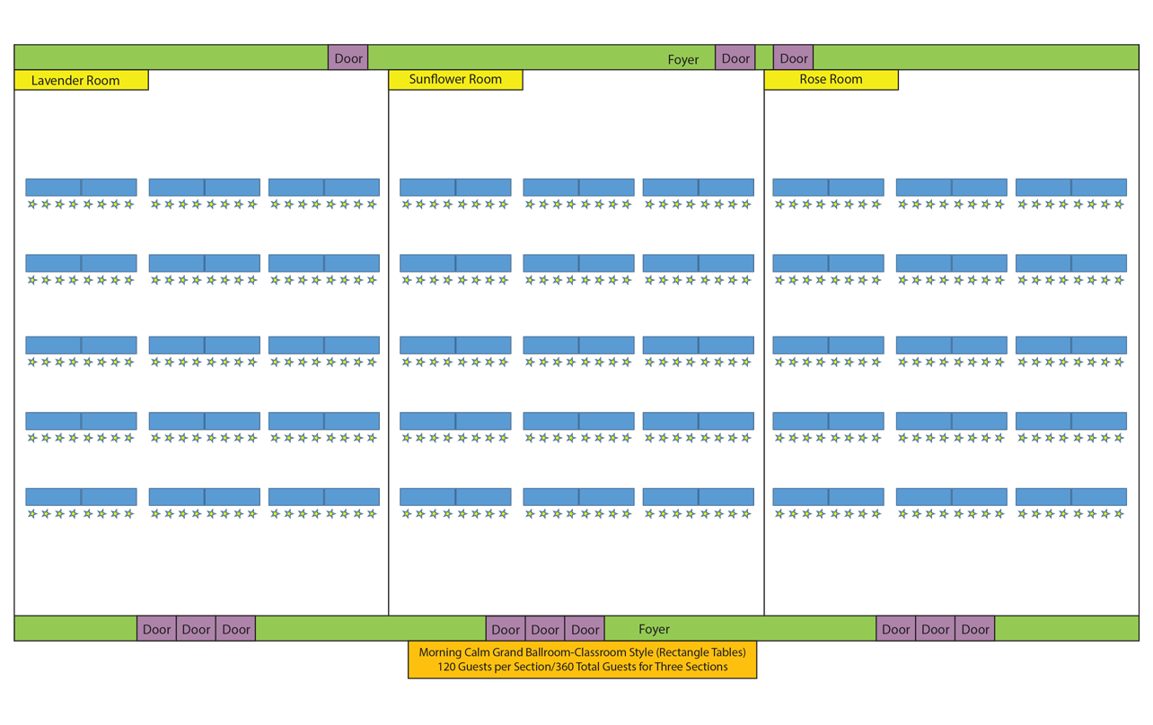Click the leftmost bottom Door under Sunflower Room
Image resolution: width=1153 pixels, height=725 pixels.
(506, 628)
